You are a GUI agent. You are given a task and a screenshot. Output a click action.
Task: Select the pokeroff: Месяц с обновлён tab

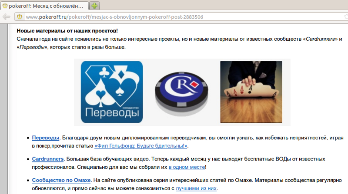44,6
